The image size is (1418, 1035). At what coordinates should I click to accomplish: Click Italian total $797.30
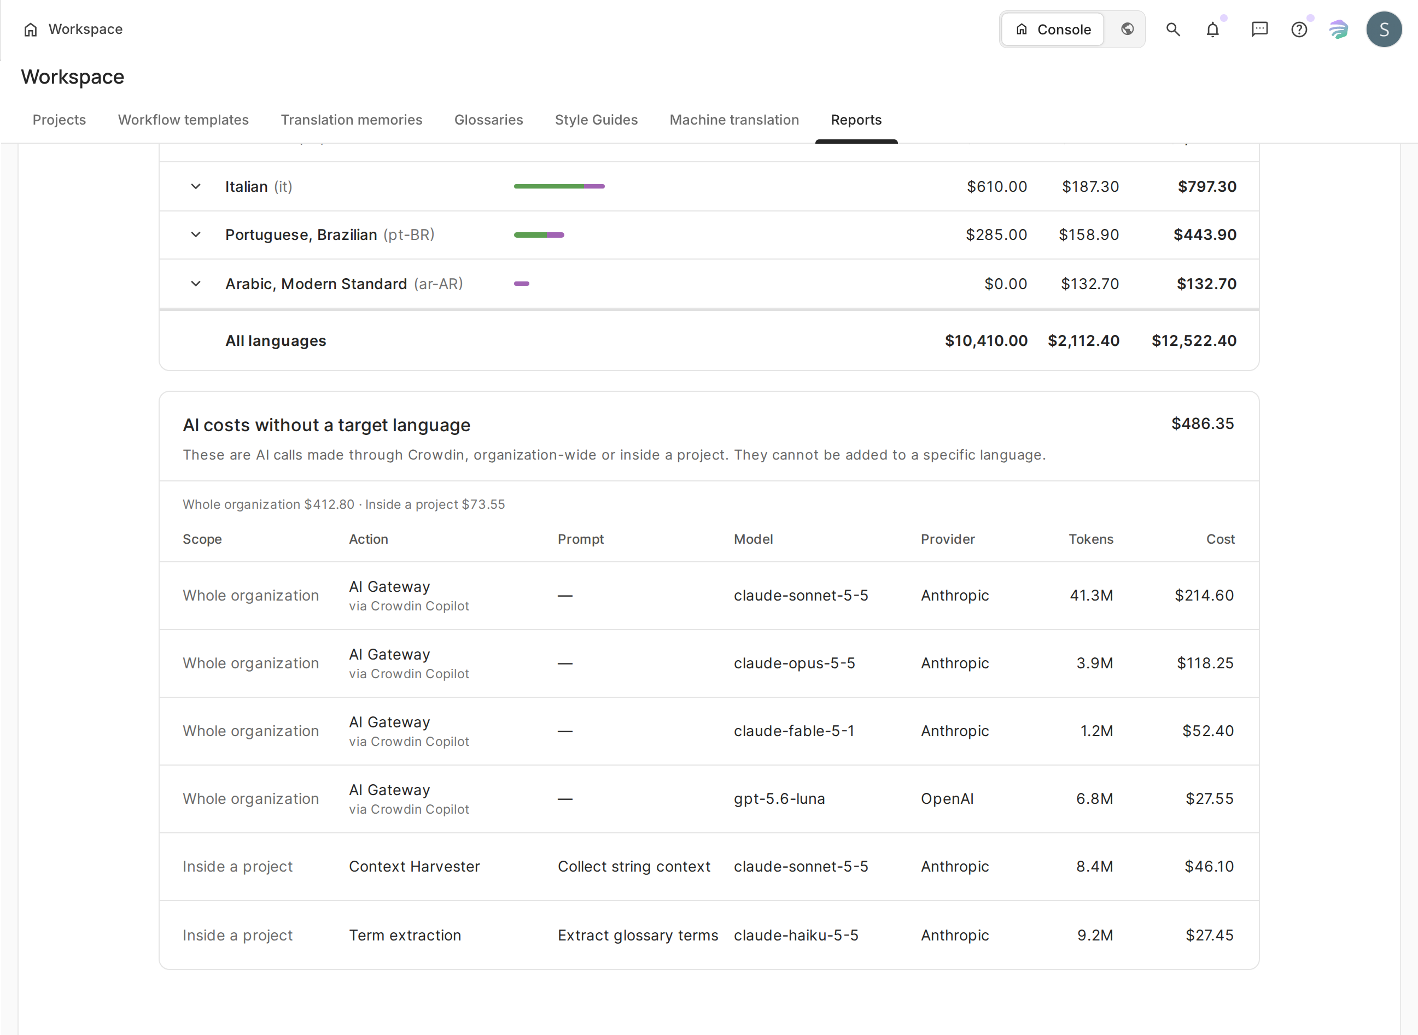1207,187
